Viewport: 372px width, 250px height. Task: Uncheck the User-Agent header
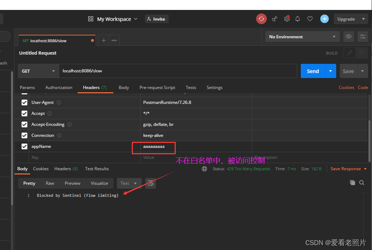pyautogui.click(x=24, y=102)
